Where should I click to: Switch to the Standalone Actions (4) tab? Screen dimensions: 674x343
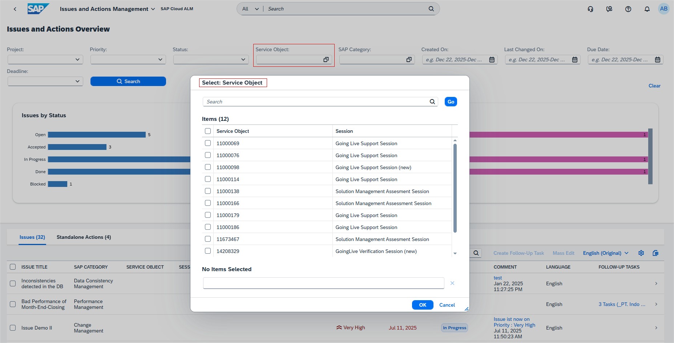(x=84, y=237)
